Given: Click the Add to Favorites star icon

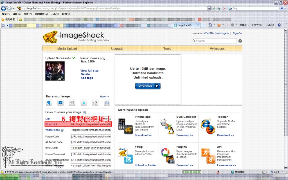Looking at the screenshot, I should (x=21, y=19).
